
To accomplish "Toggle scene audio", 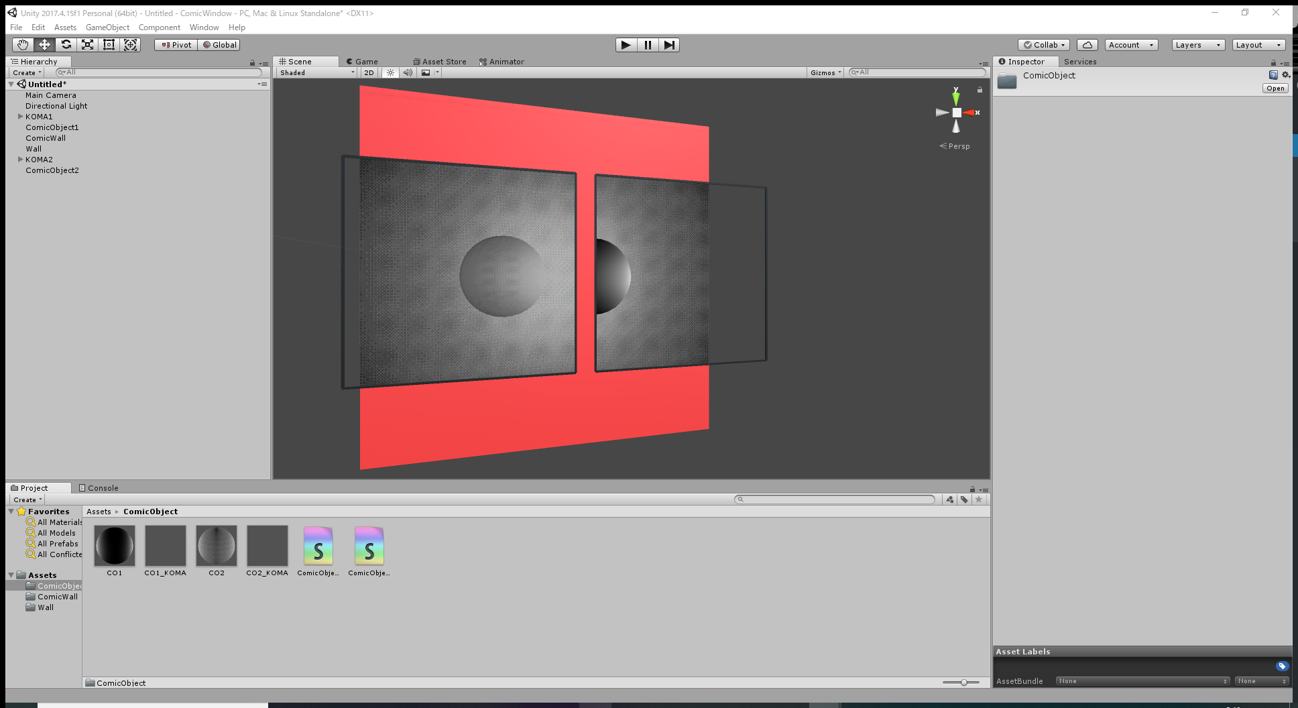I will (408, 72).
